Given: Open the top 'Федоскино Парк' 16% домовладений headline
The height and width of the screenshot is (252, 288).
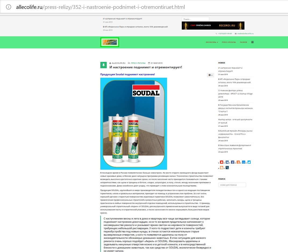Looking at the screenshot, I should coord(135,27).
